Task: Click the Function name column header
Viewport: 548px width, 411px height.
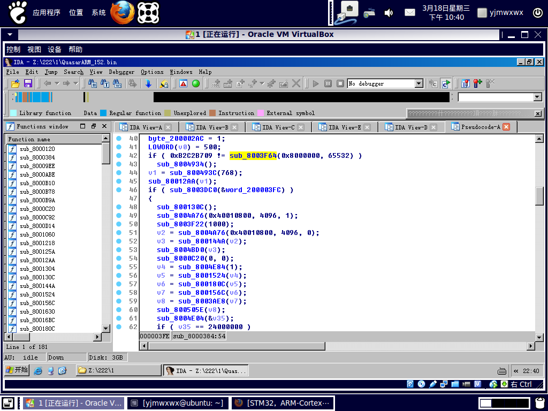Action: [x=54, y=139]
